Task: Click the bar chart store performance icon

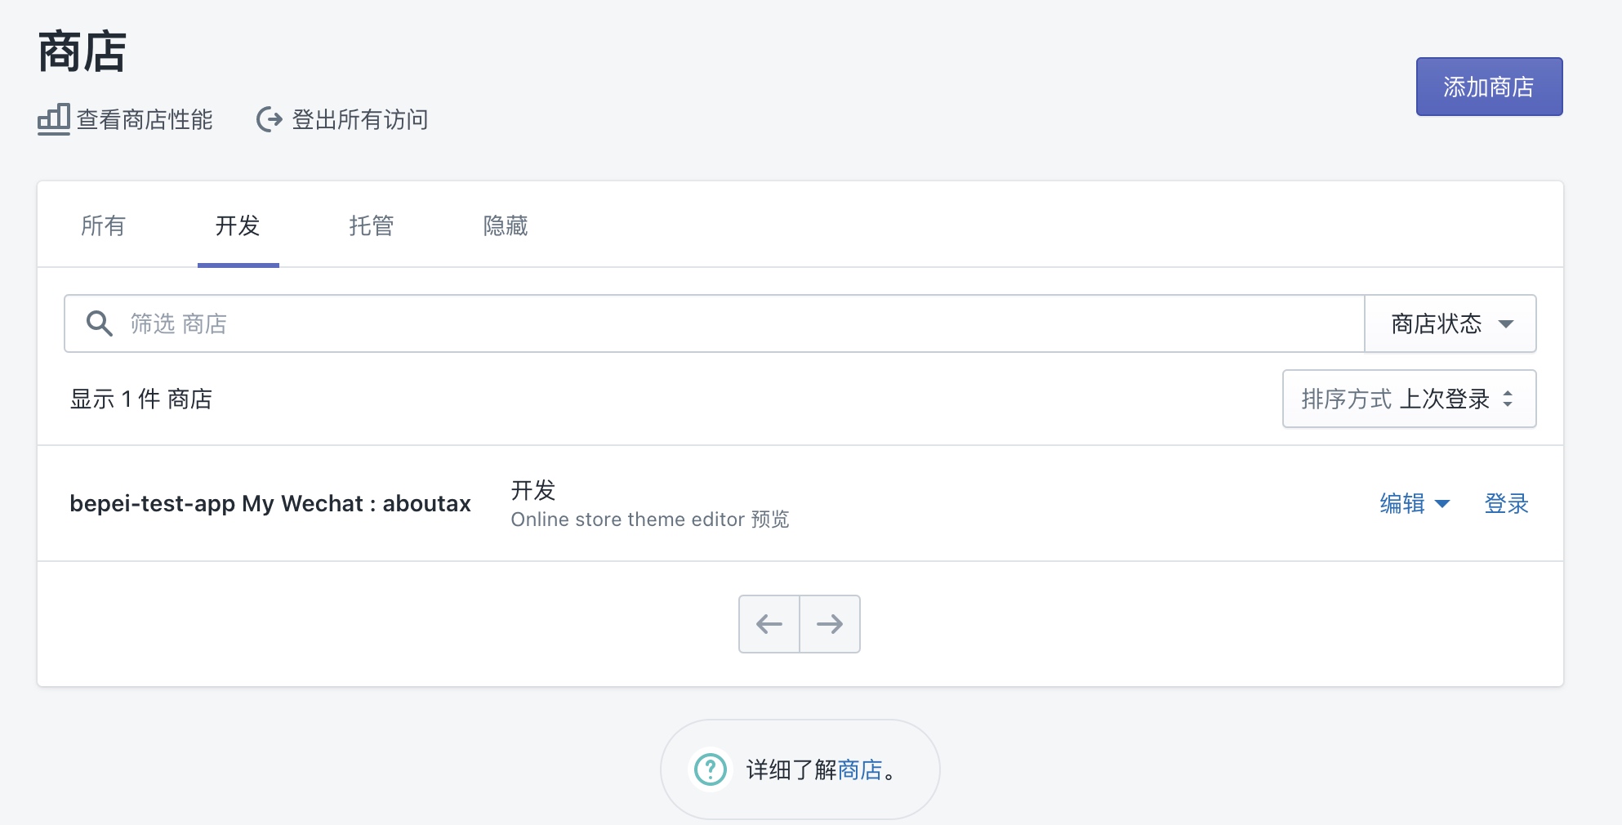Action: [x=54, y=120]
